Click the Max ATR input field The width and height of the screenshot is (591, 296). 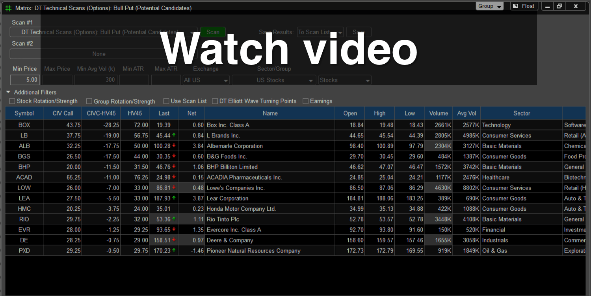166,80
